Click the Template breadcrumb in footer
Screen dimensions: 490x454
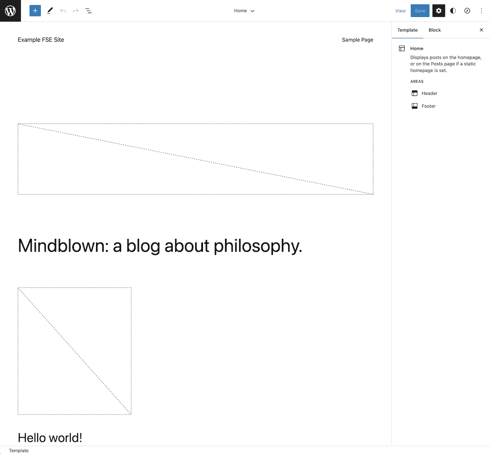pos(19,451)
